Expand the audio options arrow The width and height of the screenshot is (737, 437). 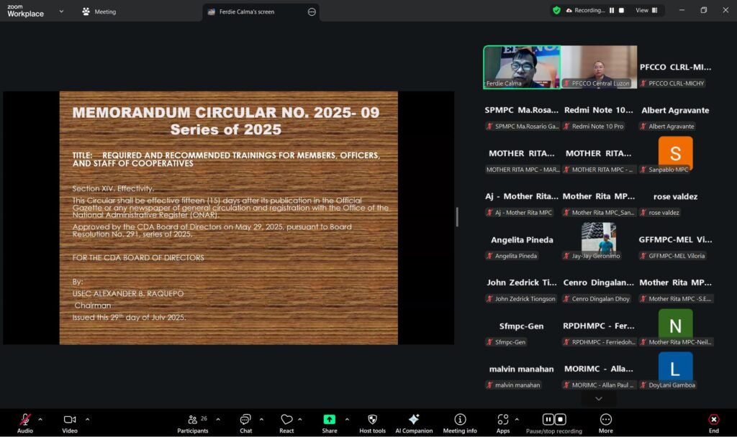40,419
